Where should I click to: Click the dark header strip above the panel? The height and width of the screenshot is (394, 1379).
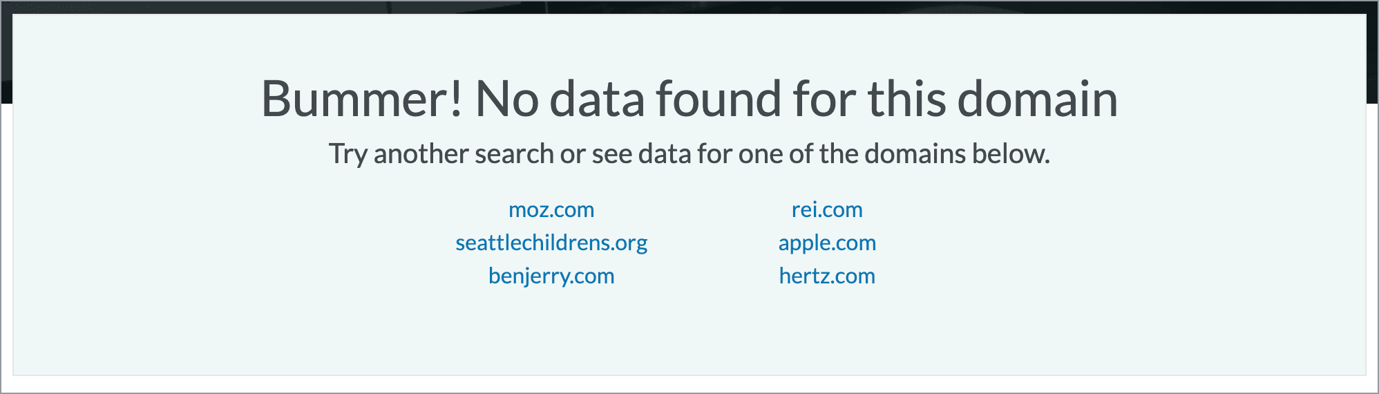(689, 6)
